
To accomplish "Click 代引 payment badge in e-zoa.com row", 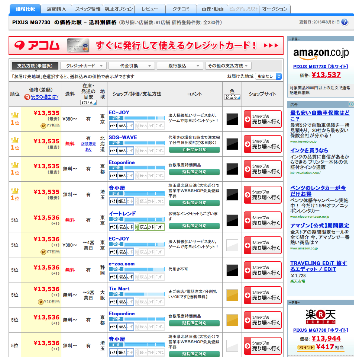I will click(113, 277).
